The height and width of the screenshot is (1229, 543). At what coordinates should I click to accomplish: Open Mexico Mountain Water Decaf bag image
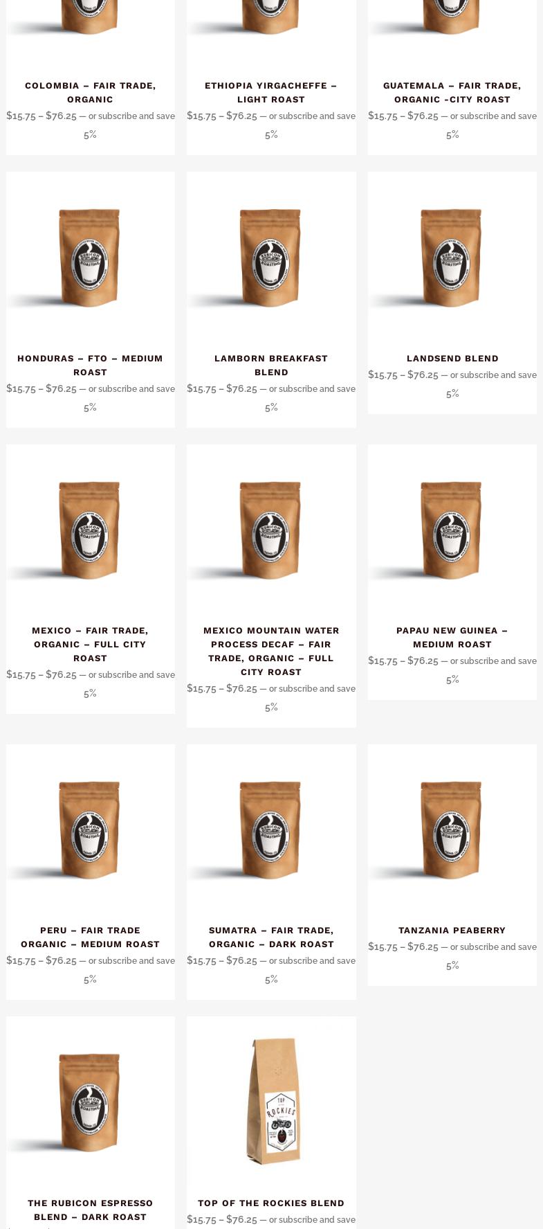pos(271,529)
